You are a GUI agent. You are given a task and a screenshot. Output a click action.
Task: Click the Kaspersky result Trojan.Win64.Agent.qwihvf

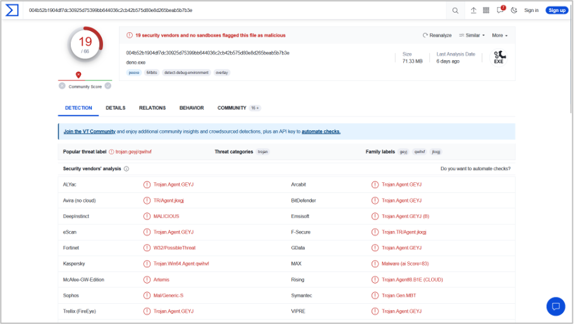(181, 263)
